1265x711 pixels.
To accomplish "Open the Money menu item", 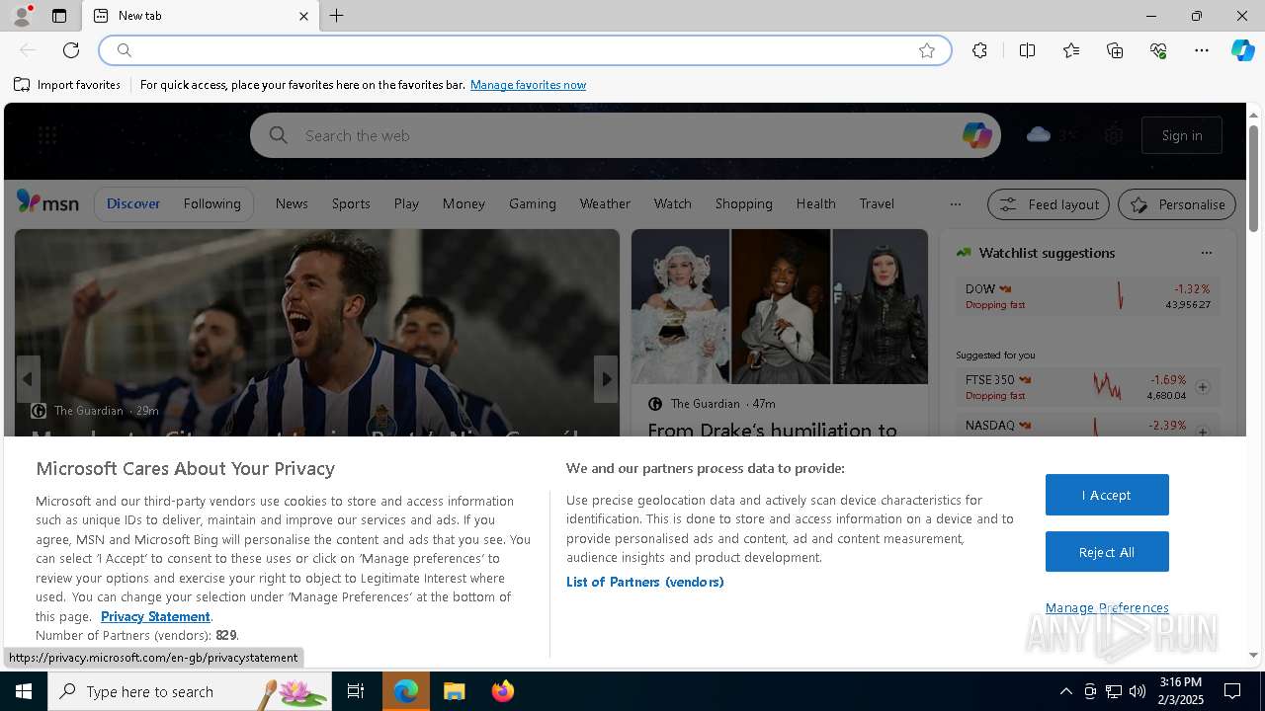I will pos(464,203).
